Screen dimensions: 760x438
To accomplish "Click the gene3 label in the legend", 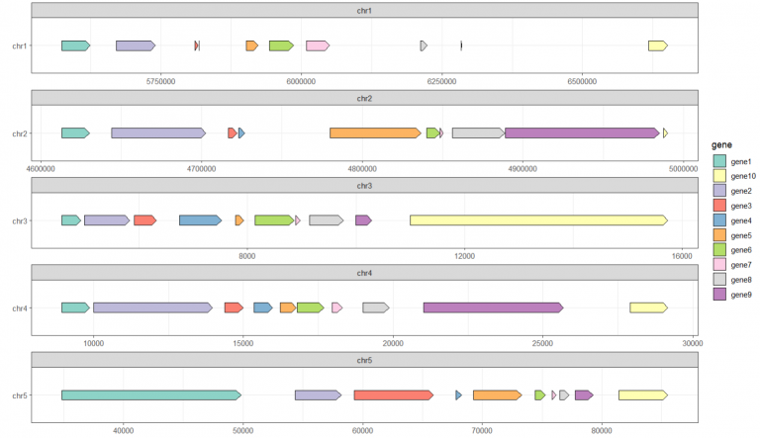I will click(741, 205).
